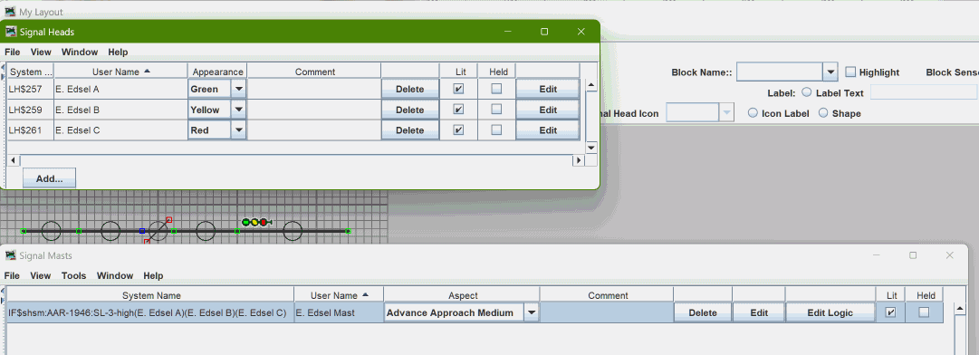Delete signal head E. Edsel B
This screenshot has width=979, height=355.
409,110
